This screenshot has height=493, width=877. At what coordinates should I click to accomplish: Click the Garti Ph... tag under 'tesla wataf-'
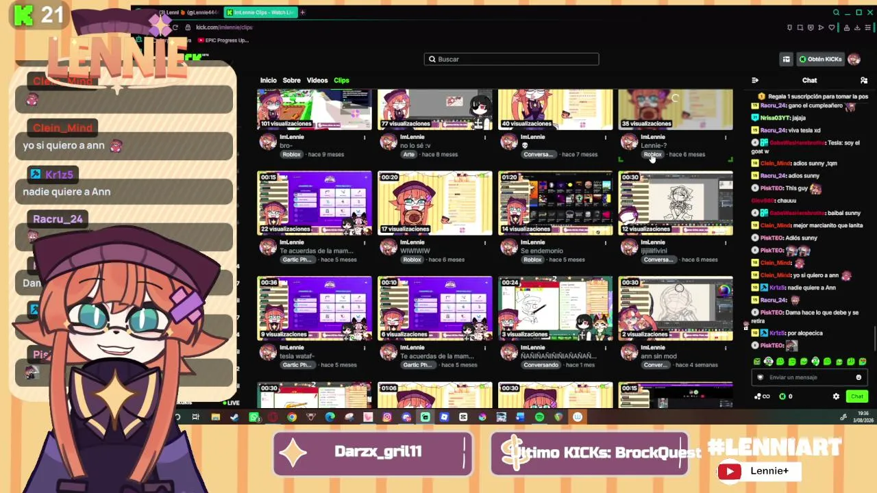[x=297, y=366]
